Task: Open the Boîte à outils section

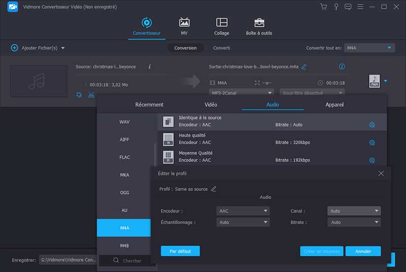Action: [259, 26]
